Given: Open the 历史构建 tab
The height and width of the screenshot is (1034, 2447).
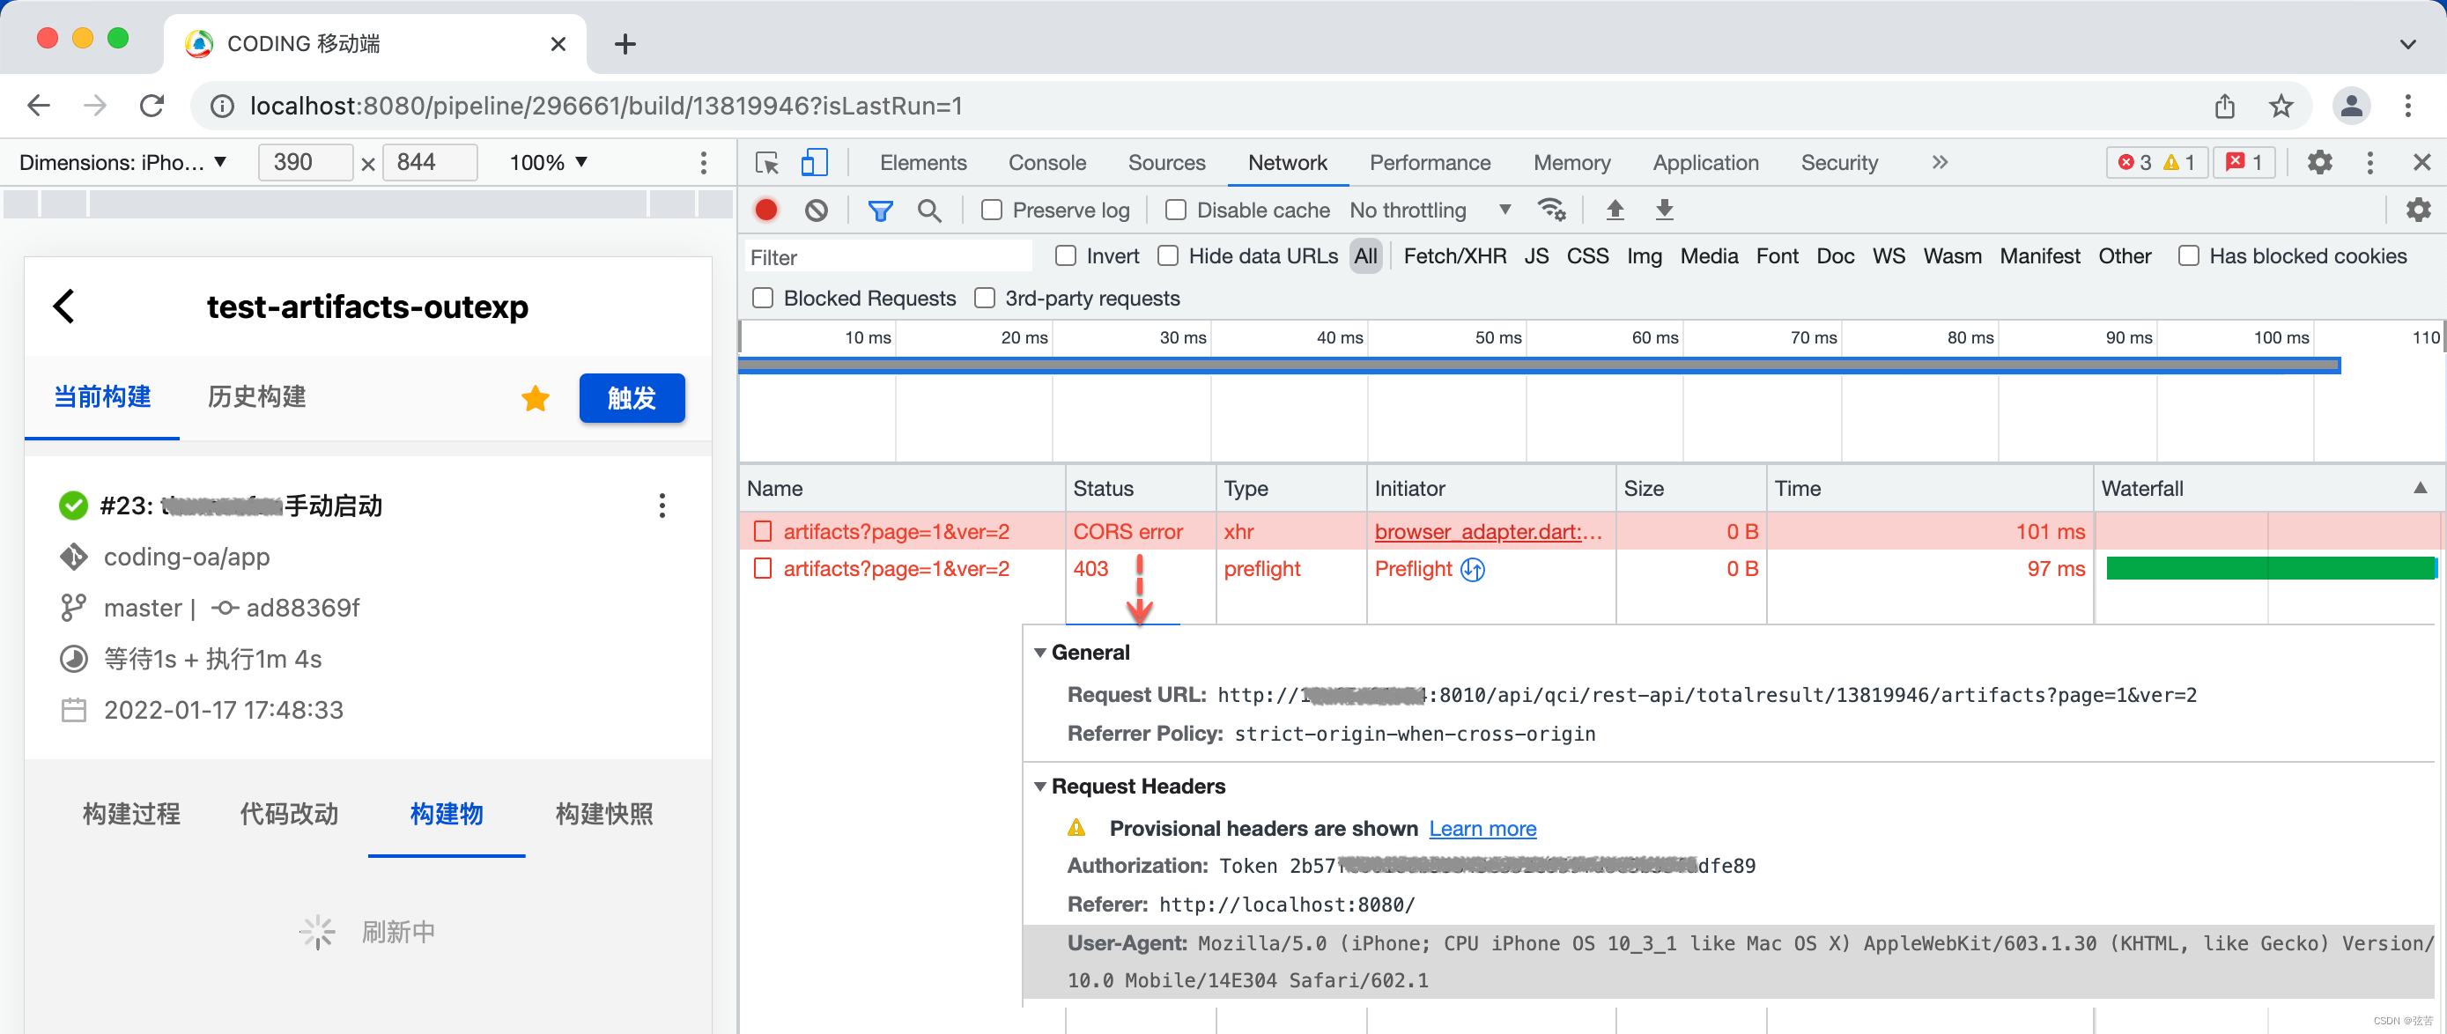Looking at the screenshot, I should [256, 397].
